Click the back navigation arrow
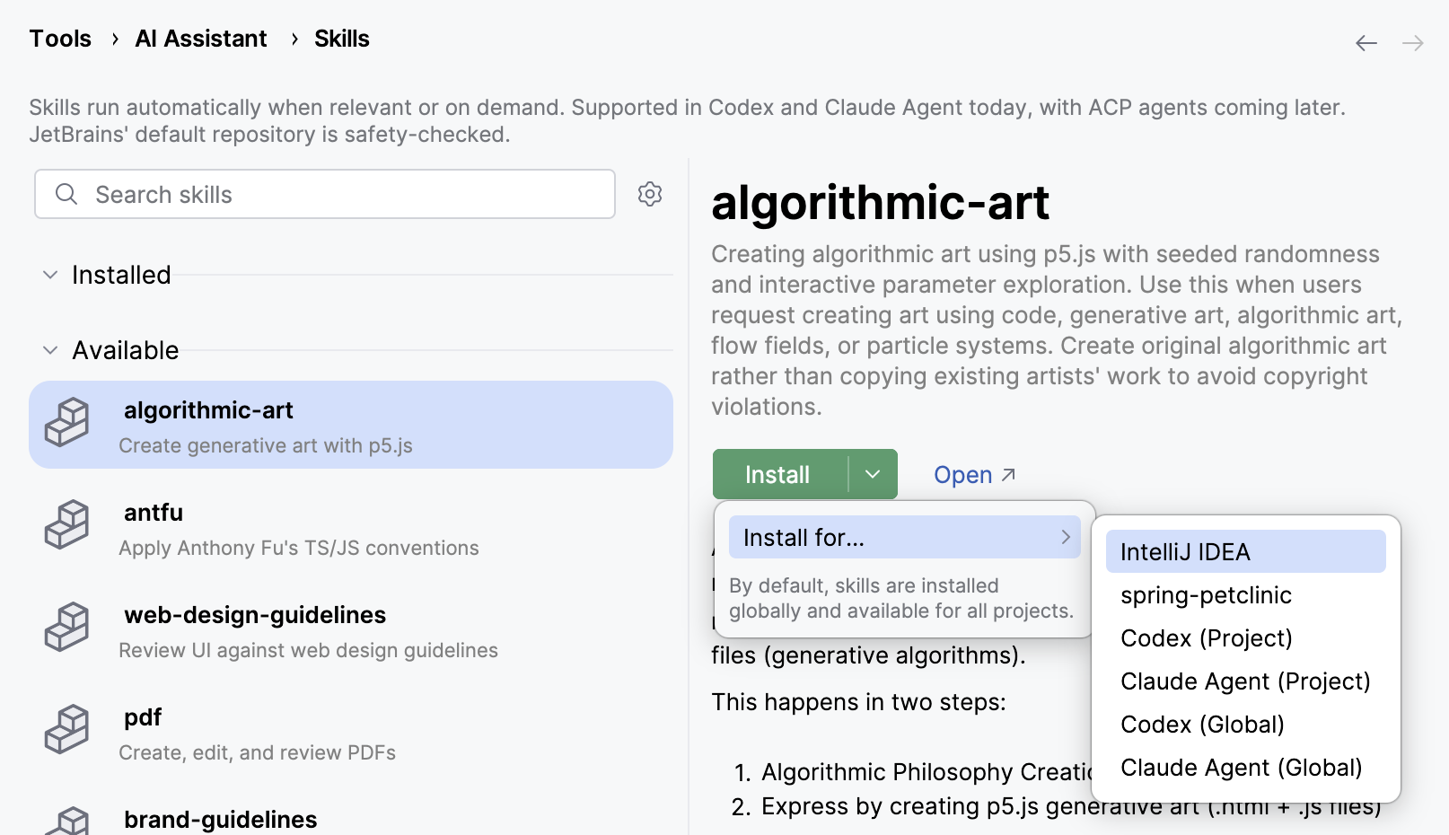The width and height of the screenshot is (1449, 835). pos(1366,43)
